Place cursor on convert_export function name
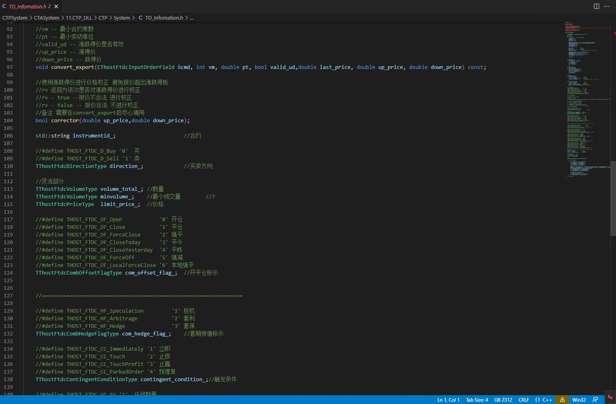 (x=73, y=67)
